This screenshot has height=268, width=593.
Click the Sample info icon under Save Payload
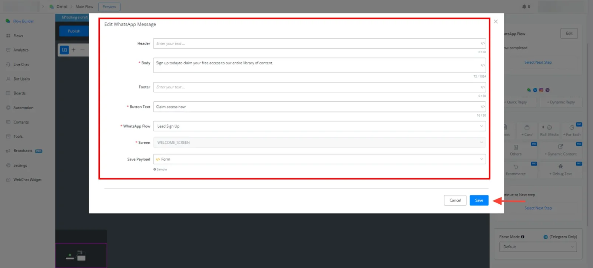[x=155, y=170]
